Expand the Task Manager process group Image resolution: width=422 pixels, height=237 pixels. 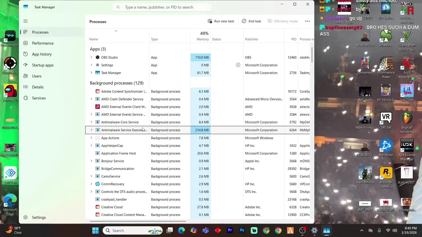[x=91, y=73]
